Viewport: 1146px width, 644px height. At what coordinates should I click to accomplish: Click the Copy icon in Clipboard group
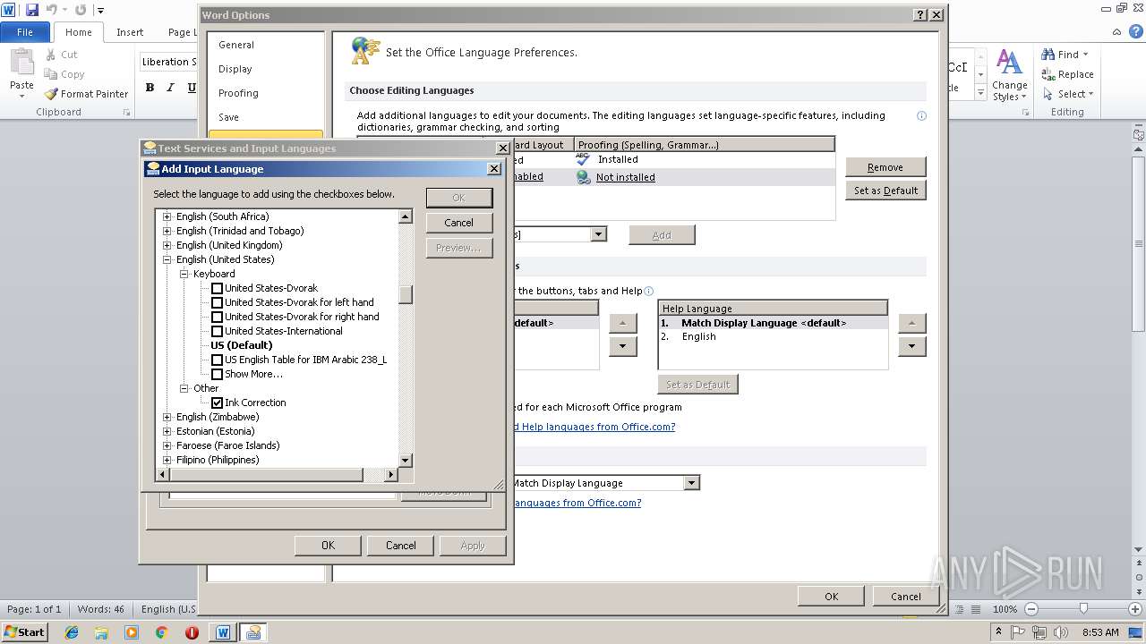click(x=51, y=74)
